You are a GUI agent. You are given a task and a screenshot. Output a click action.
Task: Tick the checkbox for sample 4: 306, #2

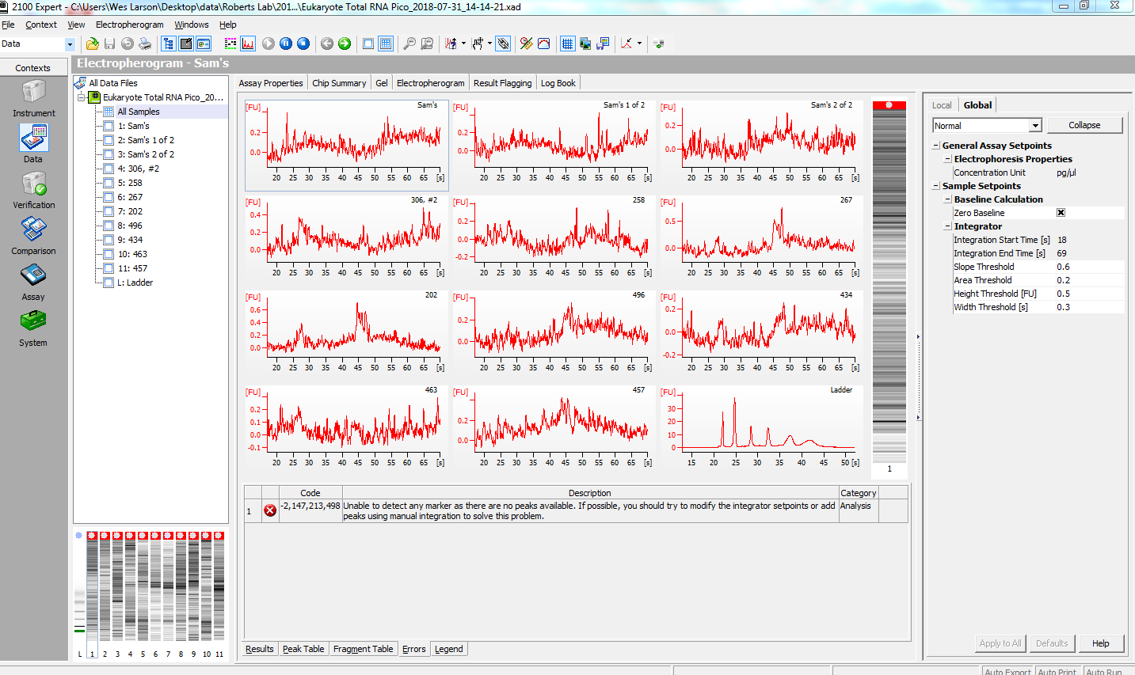[x=109, y=169]
